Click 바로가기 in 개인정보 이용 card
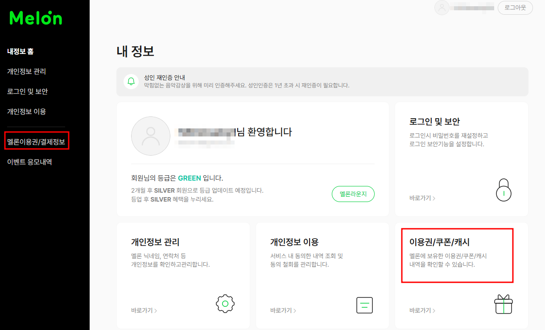 (x=283, y=310)
